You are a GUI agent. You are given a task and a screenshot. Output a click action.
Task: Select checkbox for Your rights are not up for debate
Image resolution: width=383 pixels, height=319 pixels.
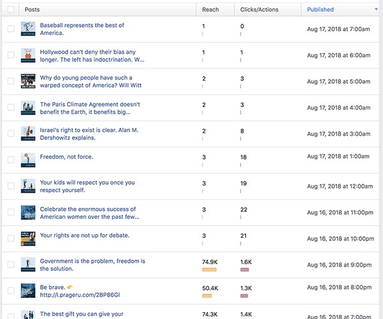point(11,239)
